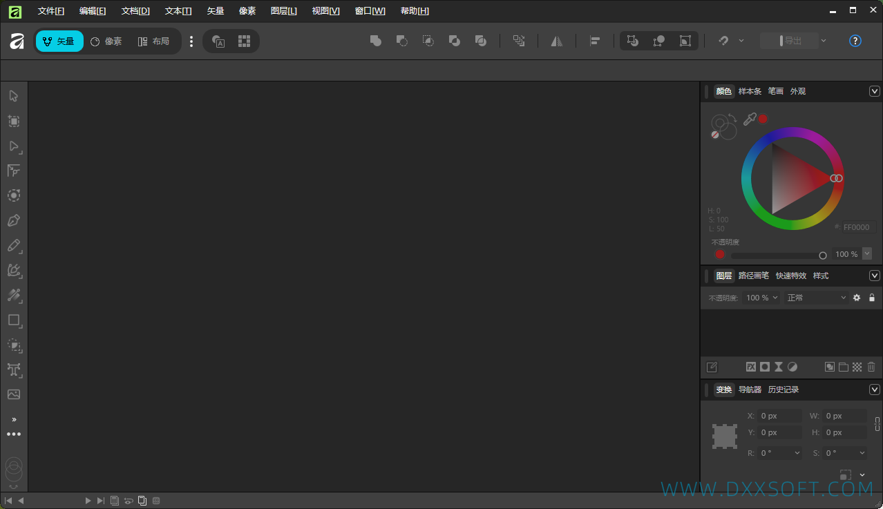Open the 视图 menu
The height and width of the screenshot is (509, 883).
tap(325, 11)
